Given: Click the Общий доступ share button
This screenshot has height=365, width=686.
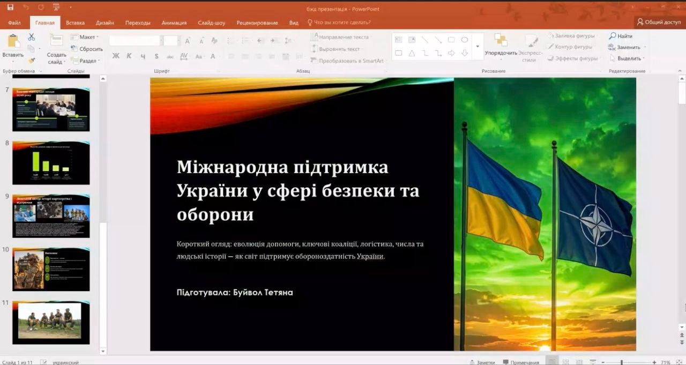Looking at the screenshot, I should [x=659, y=22].
